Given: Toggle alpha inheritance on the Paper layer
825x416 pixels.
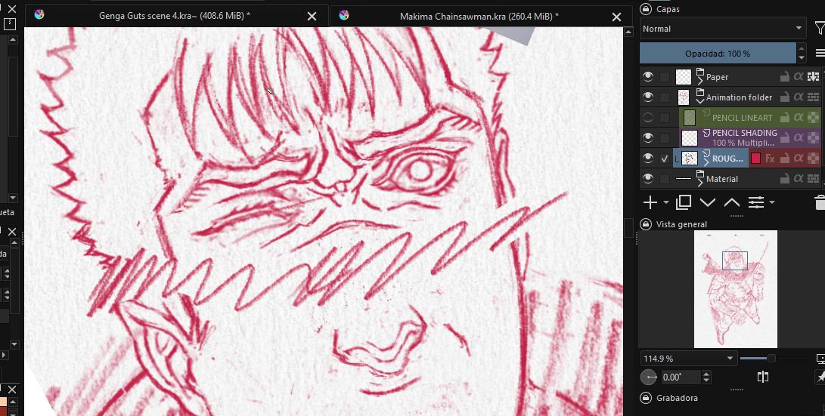Looking at the screenshot, I should pyautogui.click(x=799, y=77).
